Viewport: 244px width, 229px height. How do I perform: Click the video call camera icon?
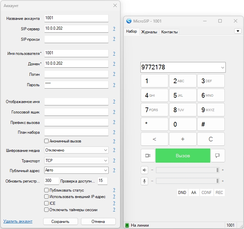click(148, 156)
